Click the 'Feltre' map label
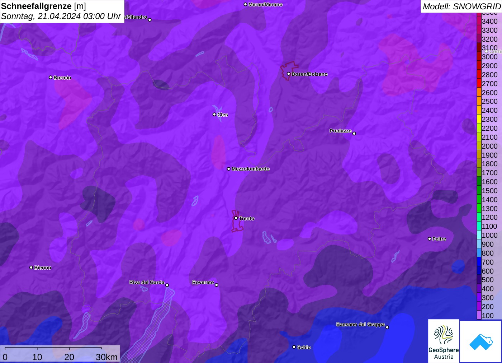 439,239
